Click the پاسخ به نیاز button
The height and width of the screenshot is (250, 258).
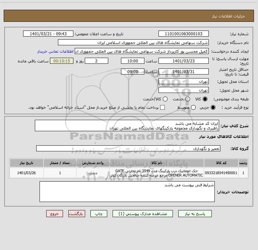[195, 214]
